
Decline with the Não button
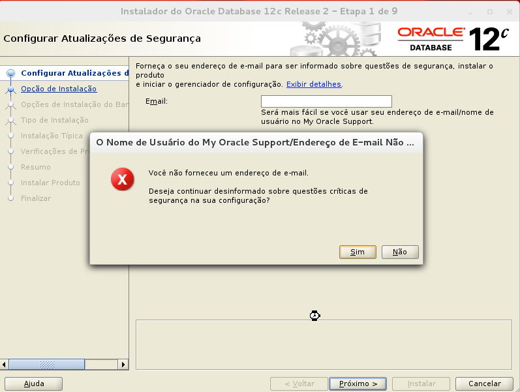pos(400,252)
